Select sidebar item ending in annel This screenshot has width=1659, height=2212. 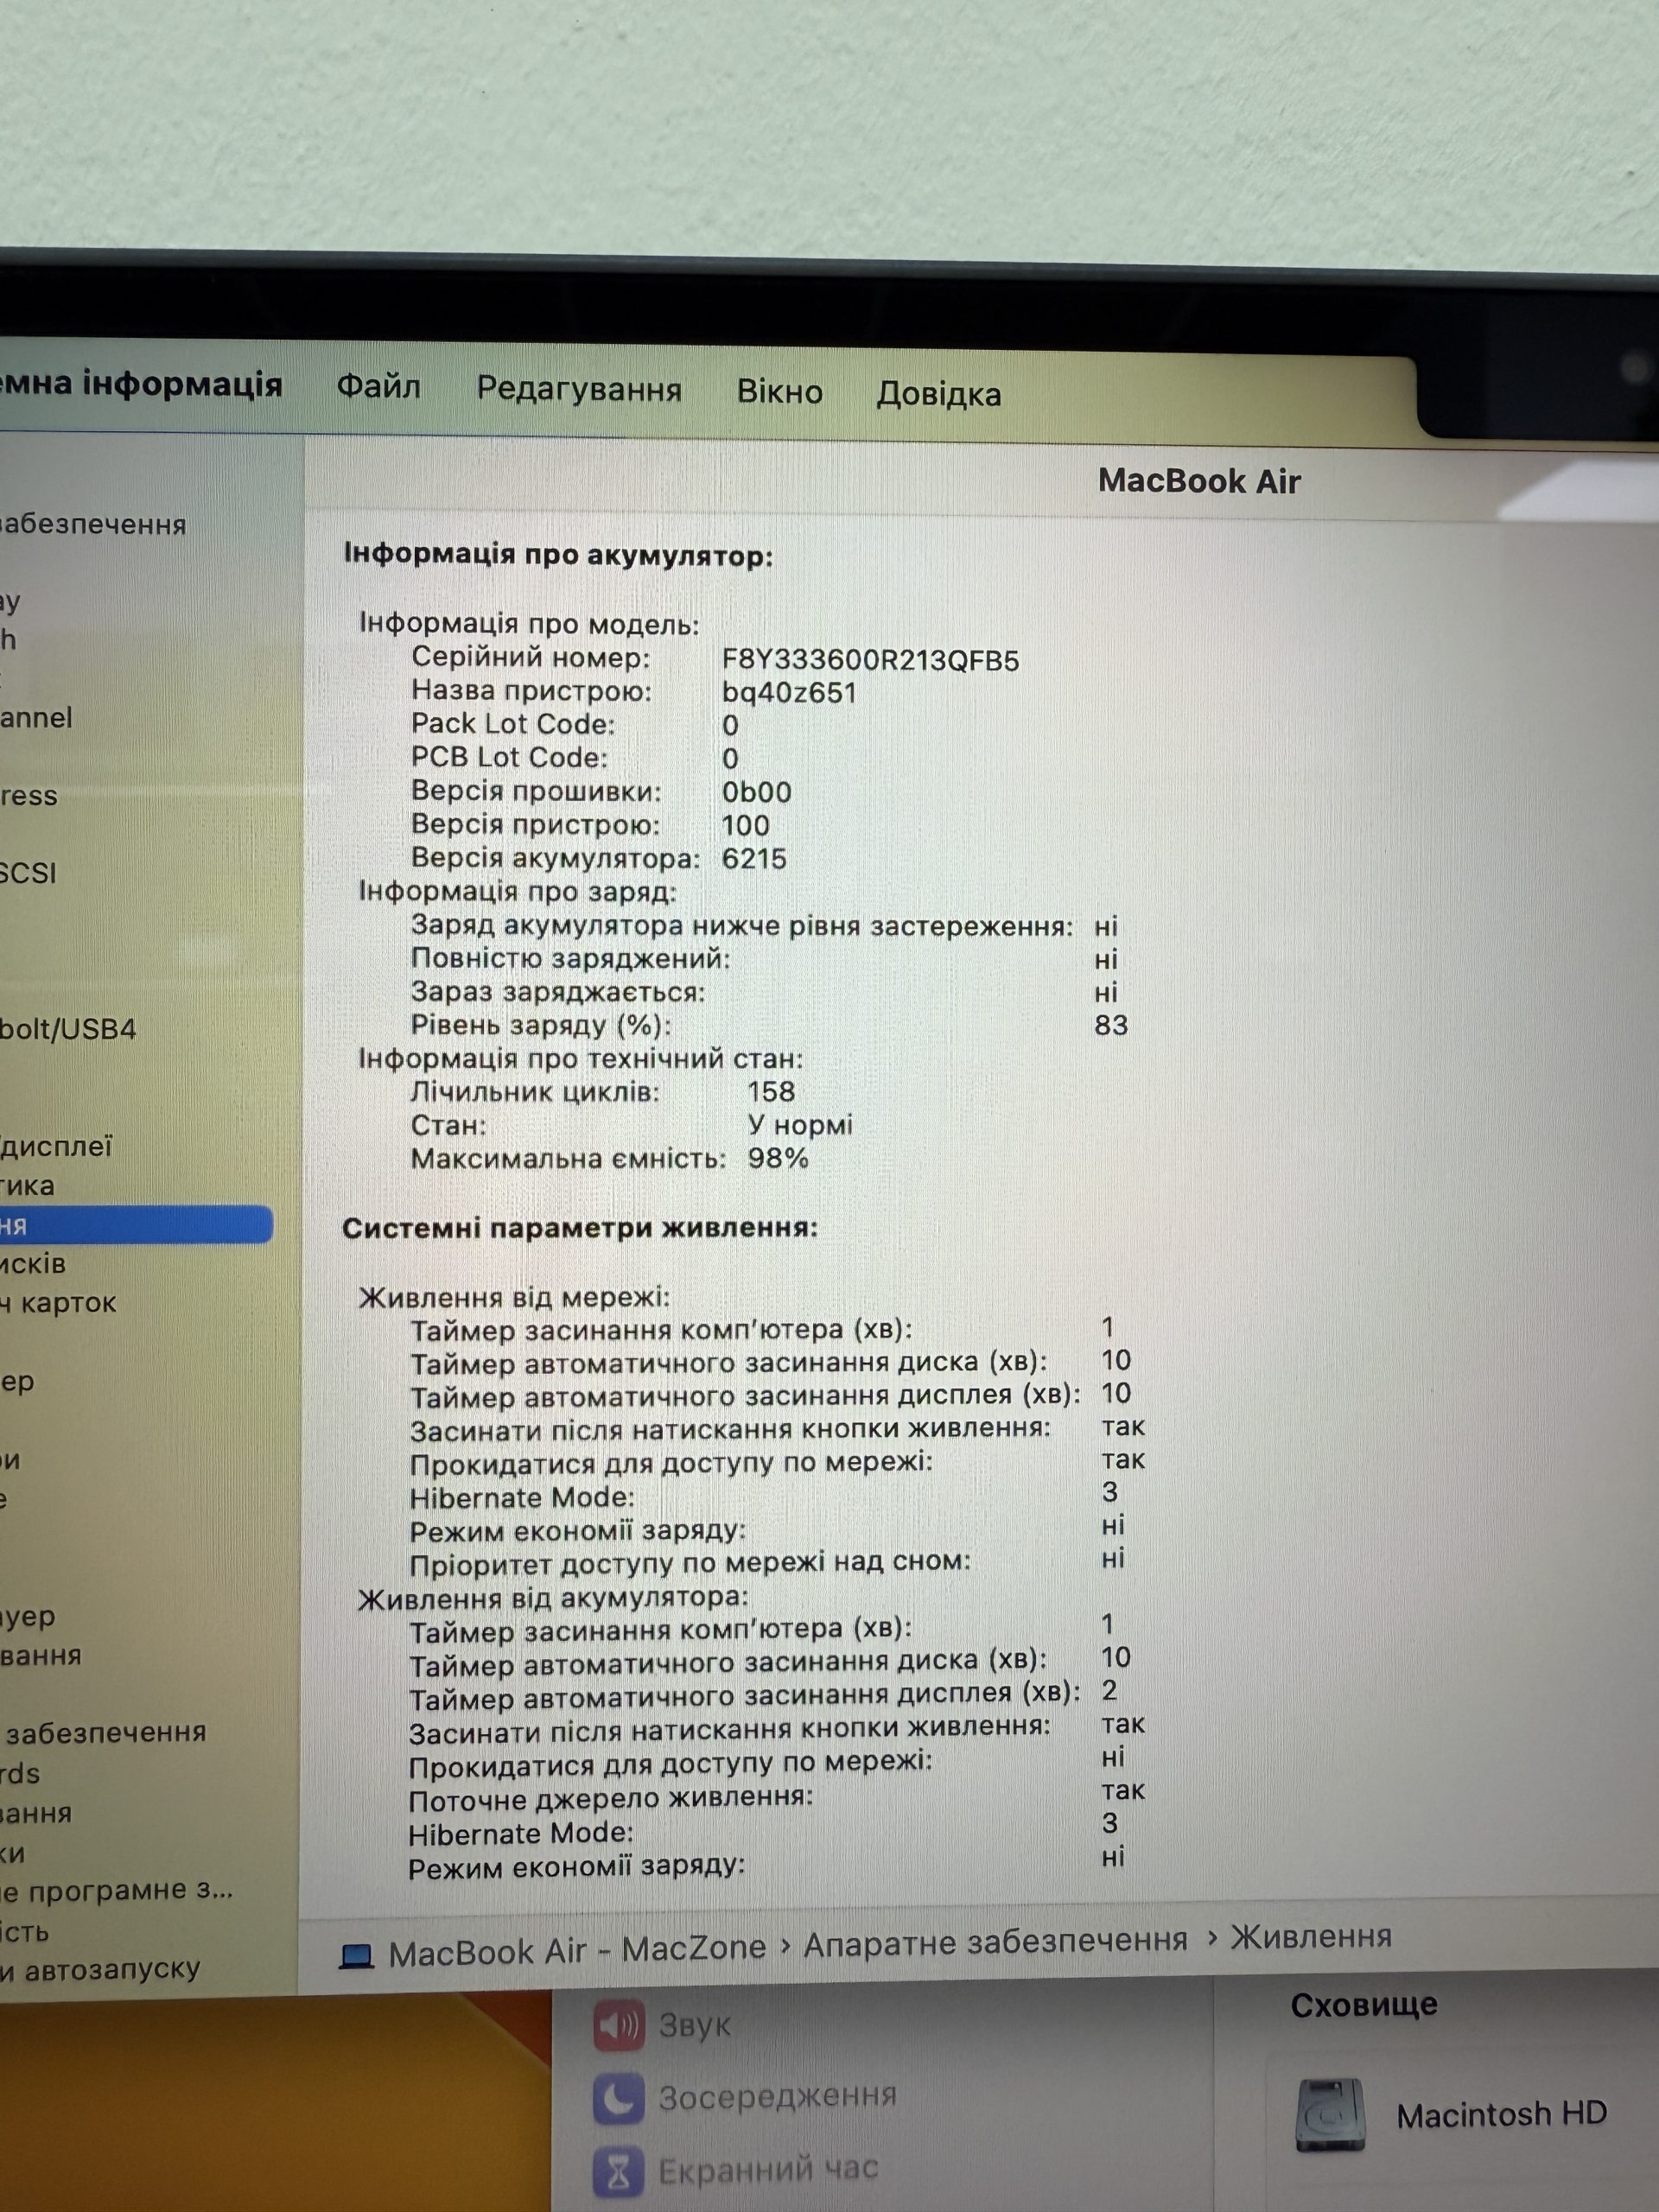36,718
